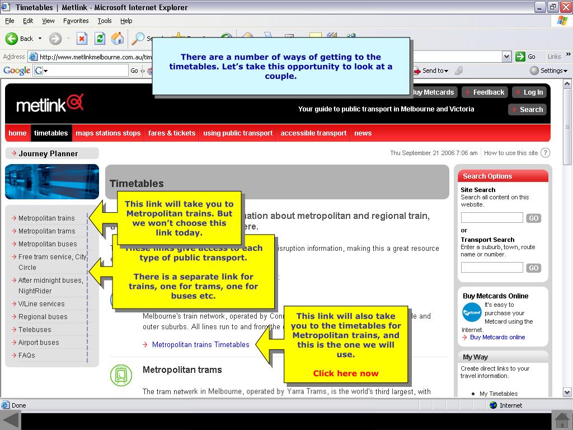This screenshot has height=430, width=573.
Task: Click the Transport Search text field
Action: (x=492, y=268)
